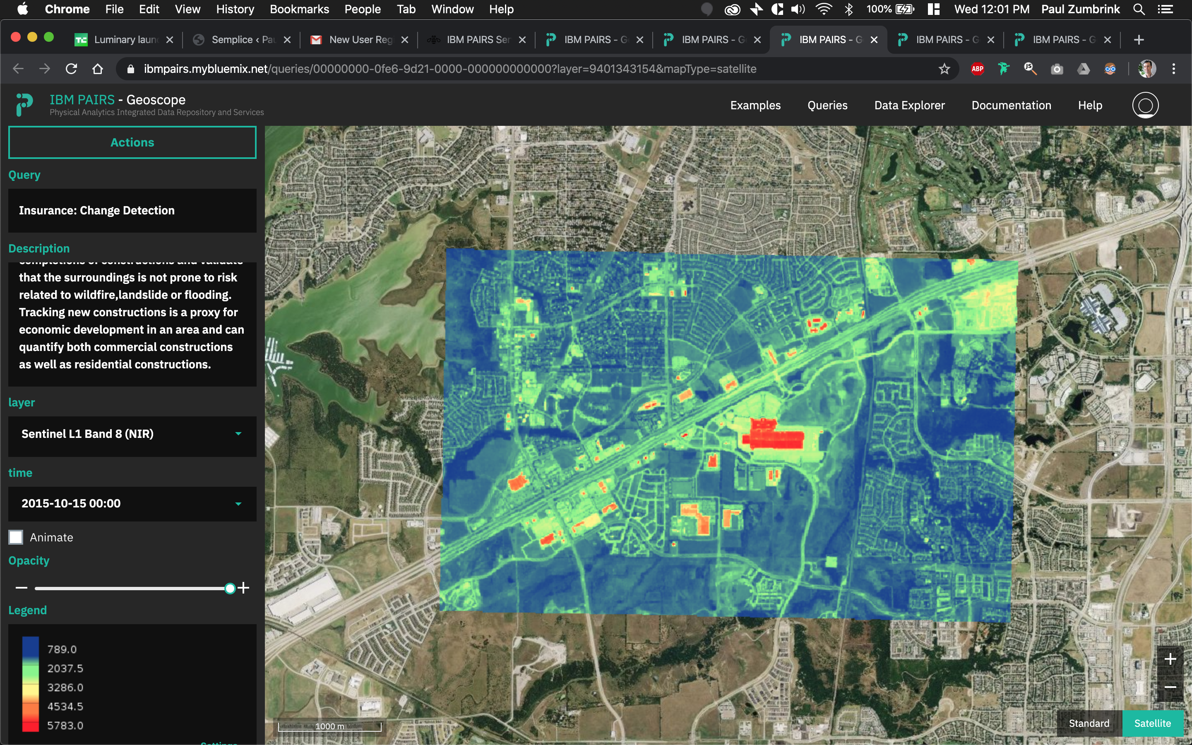Reload the page

72,69
